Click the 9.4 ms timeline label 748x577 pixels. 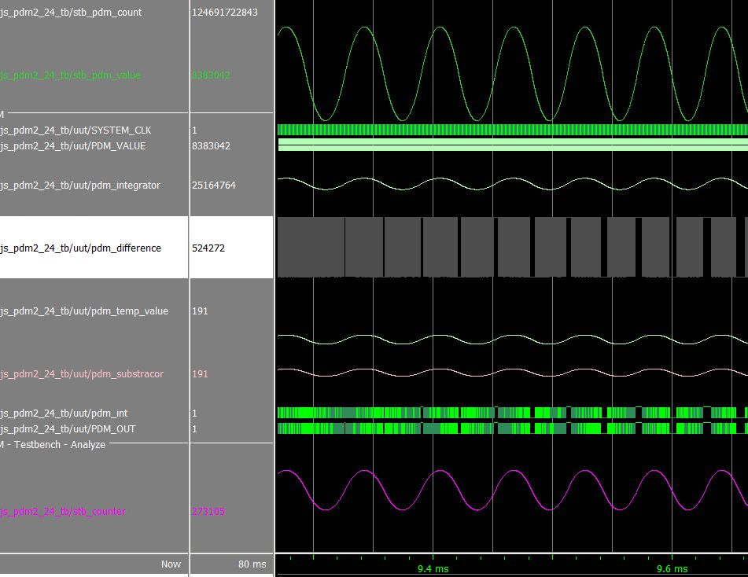pyautogui.click(x=433, y=568)
